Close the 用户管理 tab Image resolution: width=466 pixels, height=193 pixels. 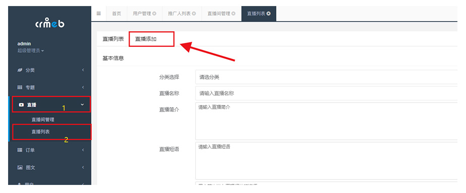pyautogui.click(x=154, y=14)
